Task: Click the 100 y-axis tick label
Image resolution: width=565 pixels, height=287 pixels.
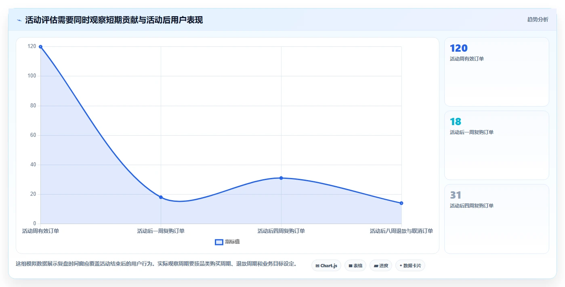Action: point(32,76)
